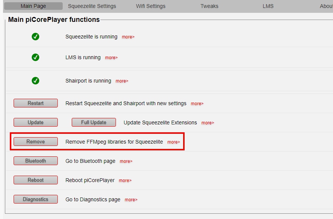Open Bluetooth page via Bluetooth button
The height and width of the screenshot is (219, 333).
coord(35,161)
